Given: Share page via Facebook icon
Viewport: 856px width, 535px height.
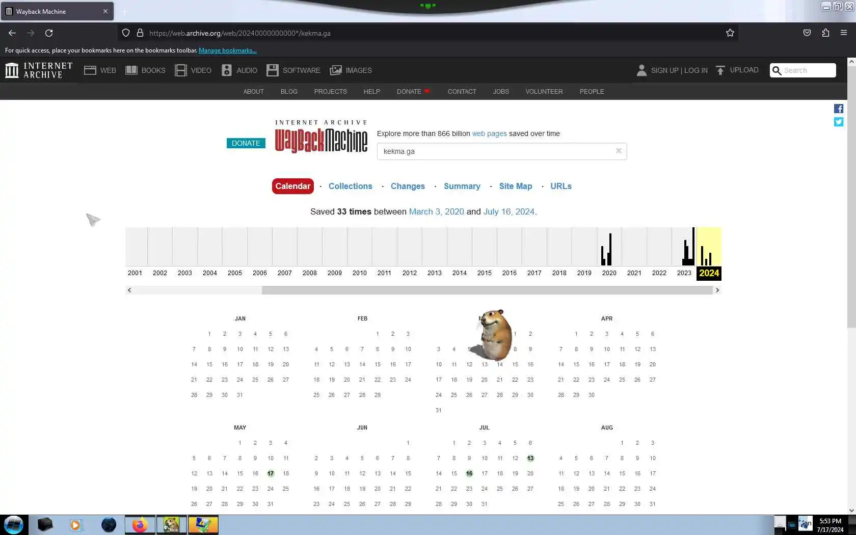Looking at the screenshot, I should pyautogui.click(x=839, y=109).
